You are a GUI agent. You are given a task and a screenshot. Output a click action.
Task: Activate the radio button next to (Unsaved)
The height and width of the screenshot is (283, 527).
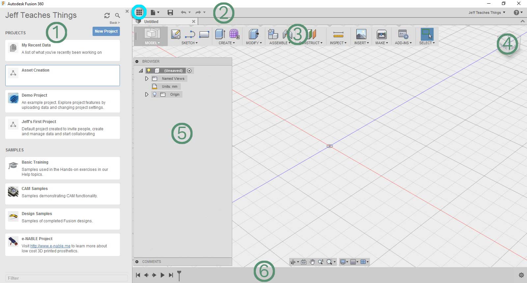tap(189, 71)
